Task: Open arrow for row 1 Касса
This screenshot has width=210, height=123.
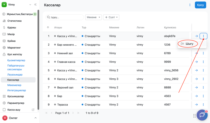Action: point(197,36)
